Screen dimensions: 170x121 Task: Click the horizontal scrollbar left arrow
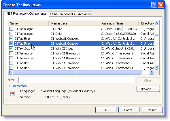point(10,72)
